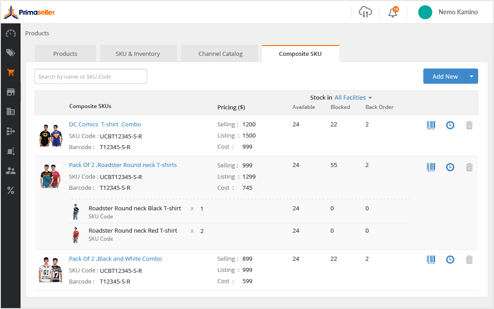Click selling price 899 of Black and White Combo
Viewport: 494px width, 309px height.
(x=247, y=259)
